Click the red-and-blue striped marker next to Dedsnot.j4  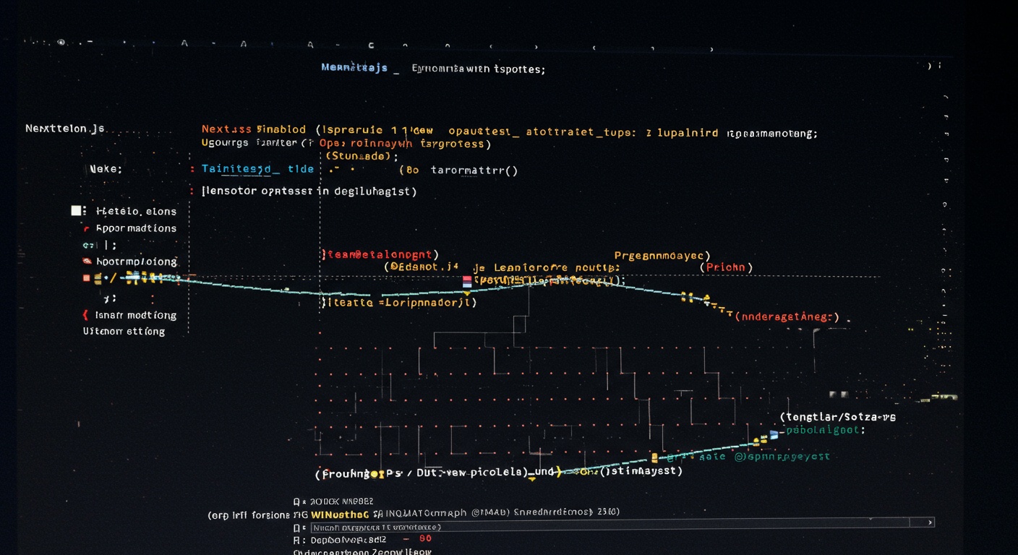click(x=466, y=281)
